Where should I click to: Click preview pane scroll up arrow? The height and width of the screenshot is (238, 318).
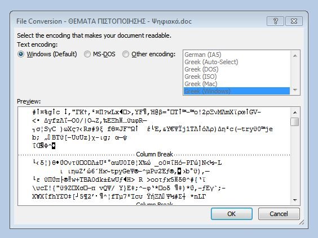295,113
